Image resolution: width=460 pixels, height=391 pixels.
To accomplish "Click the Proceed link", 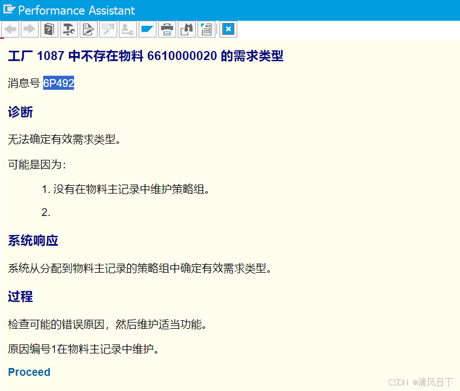I will click(29, 372).
